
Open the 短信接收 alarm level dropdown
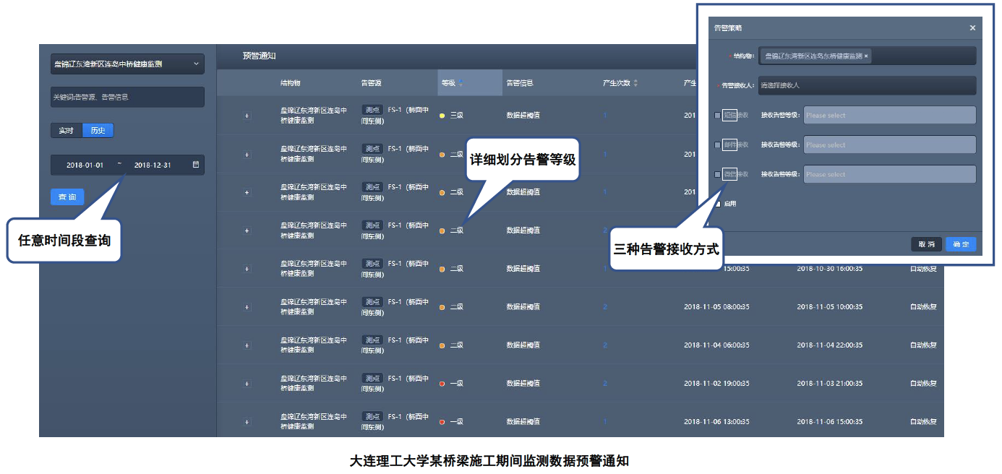pos(889,115)
